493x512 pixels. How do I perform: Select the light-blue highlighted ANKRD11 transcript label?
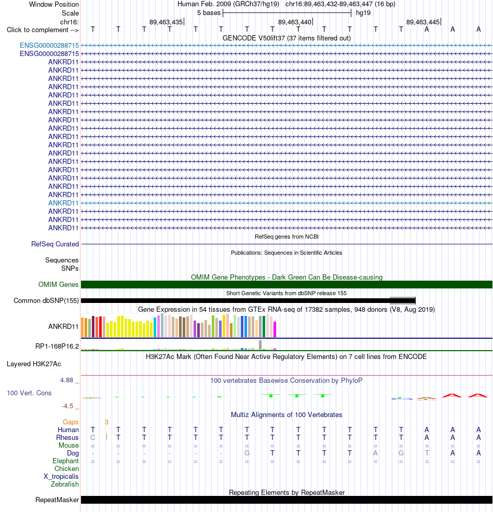tap(63, 203)
